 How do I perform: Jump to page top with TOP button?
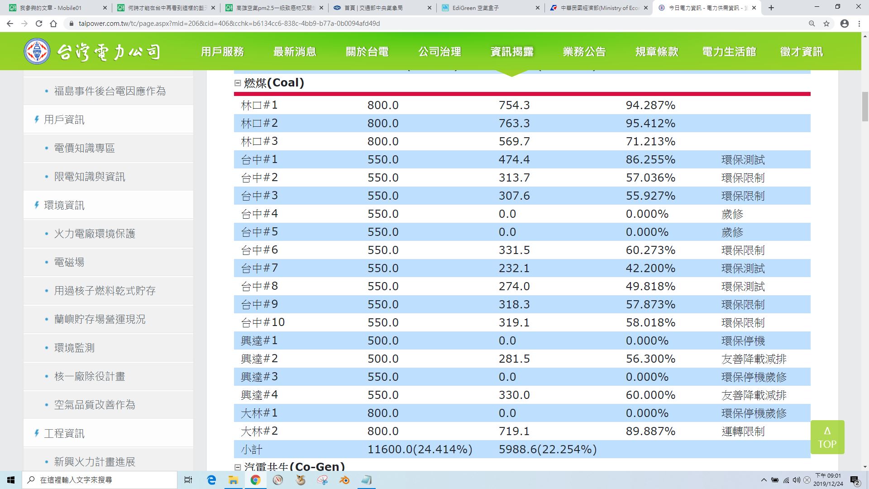[x=827, y=437]
